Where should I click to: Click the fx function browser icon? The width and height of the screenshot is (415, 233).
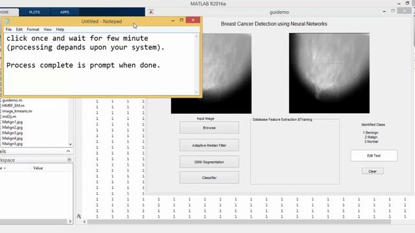tap(79, 216)
